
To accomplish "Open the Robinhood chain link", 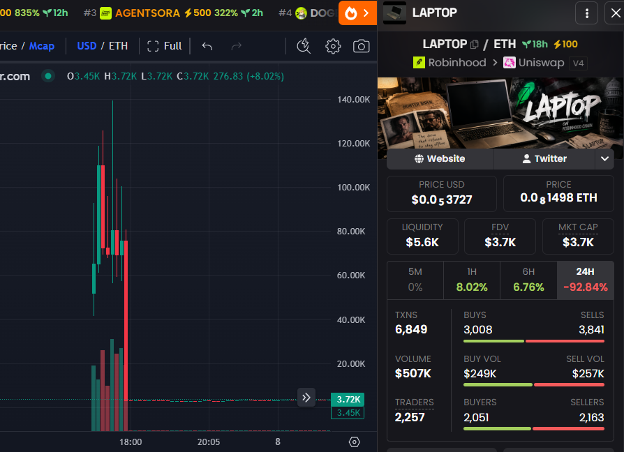I will [450, 63].
